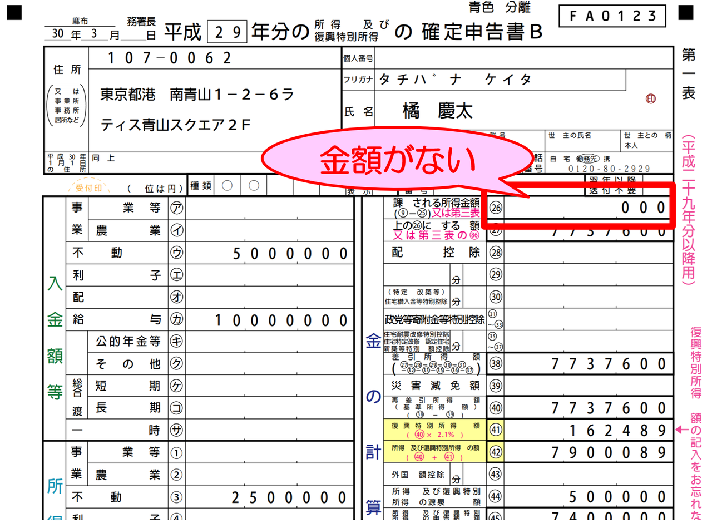Click the empty 短期 ㋘ field
Screen dimensions: 712x528
click(269, 386)
